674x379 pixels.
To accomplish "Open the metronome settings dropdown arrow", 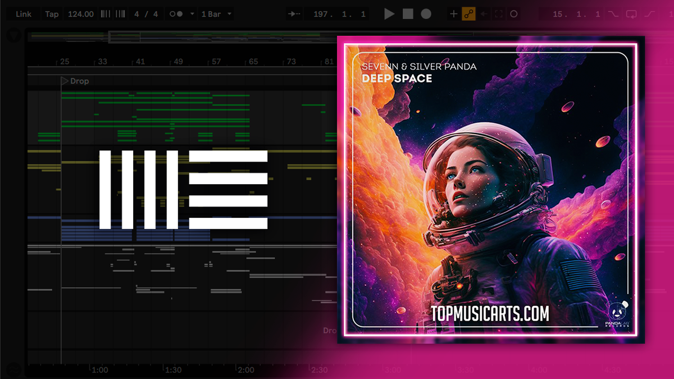I will [x=192, y=14].
